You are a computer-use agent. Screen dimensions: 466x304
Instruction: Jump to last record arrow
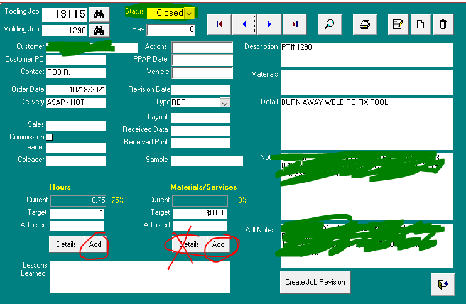[x=295, y=24]
